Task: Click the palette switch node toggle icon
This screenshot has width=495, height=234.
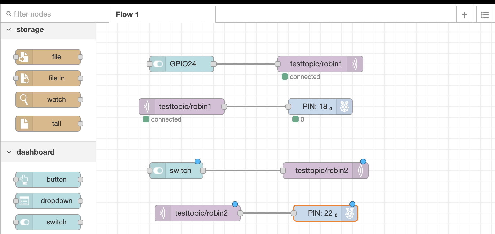Action: 25,222
